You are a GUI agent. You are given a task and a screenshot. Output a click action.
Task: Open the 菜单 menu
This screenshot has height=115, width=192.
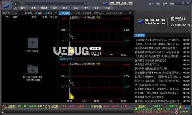[165, 4]
